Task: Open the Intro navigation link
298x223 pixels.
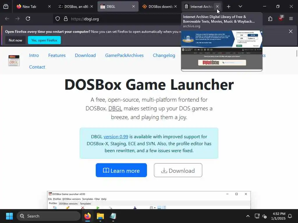Action: tap(34, 55)
